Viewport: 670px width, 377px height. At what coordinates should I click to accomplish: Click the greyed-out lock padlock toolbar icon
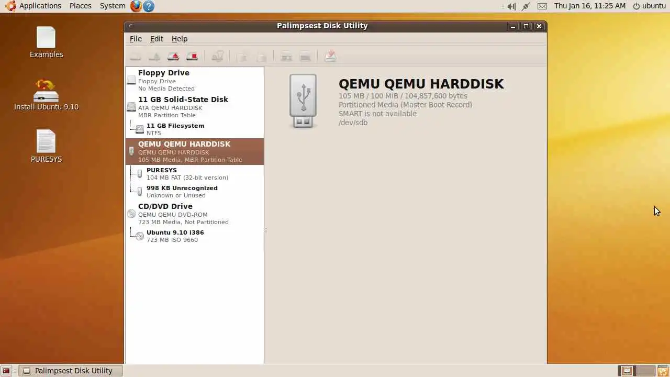coord(261,56)
